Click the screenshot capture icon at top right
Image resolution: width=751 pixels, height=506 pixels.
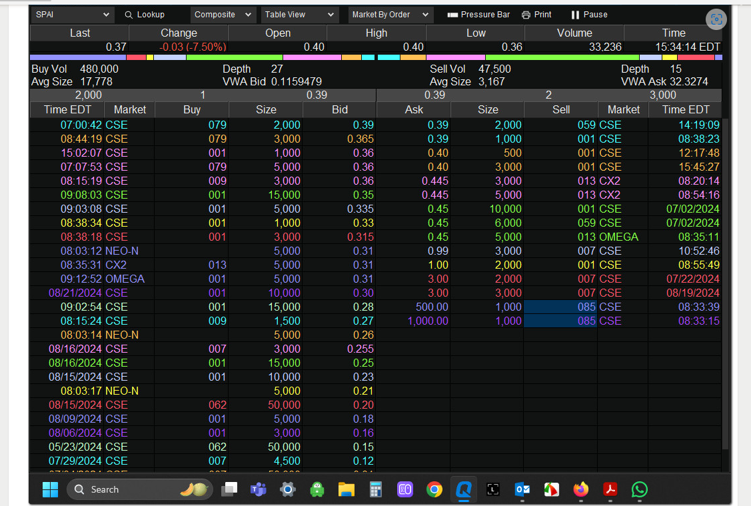716,19
